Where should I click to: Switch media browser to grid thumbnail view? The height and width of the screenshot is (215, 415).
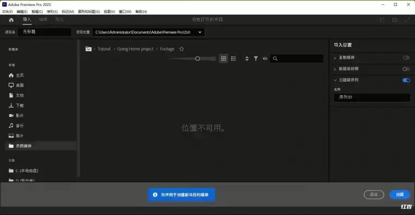point(224,59)
